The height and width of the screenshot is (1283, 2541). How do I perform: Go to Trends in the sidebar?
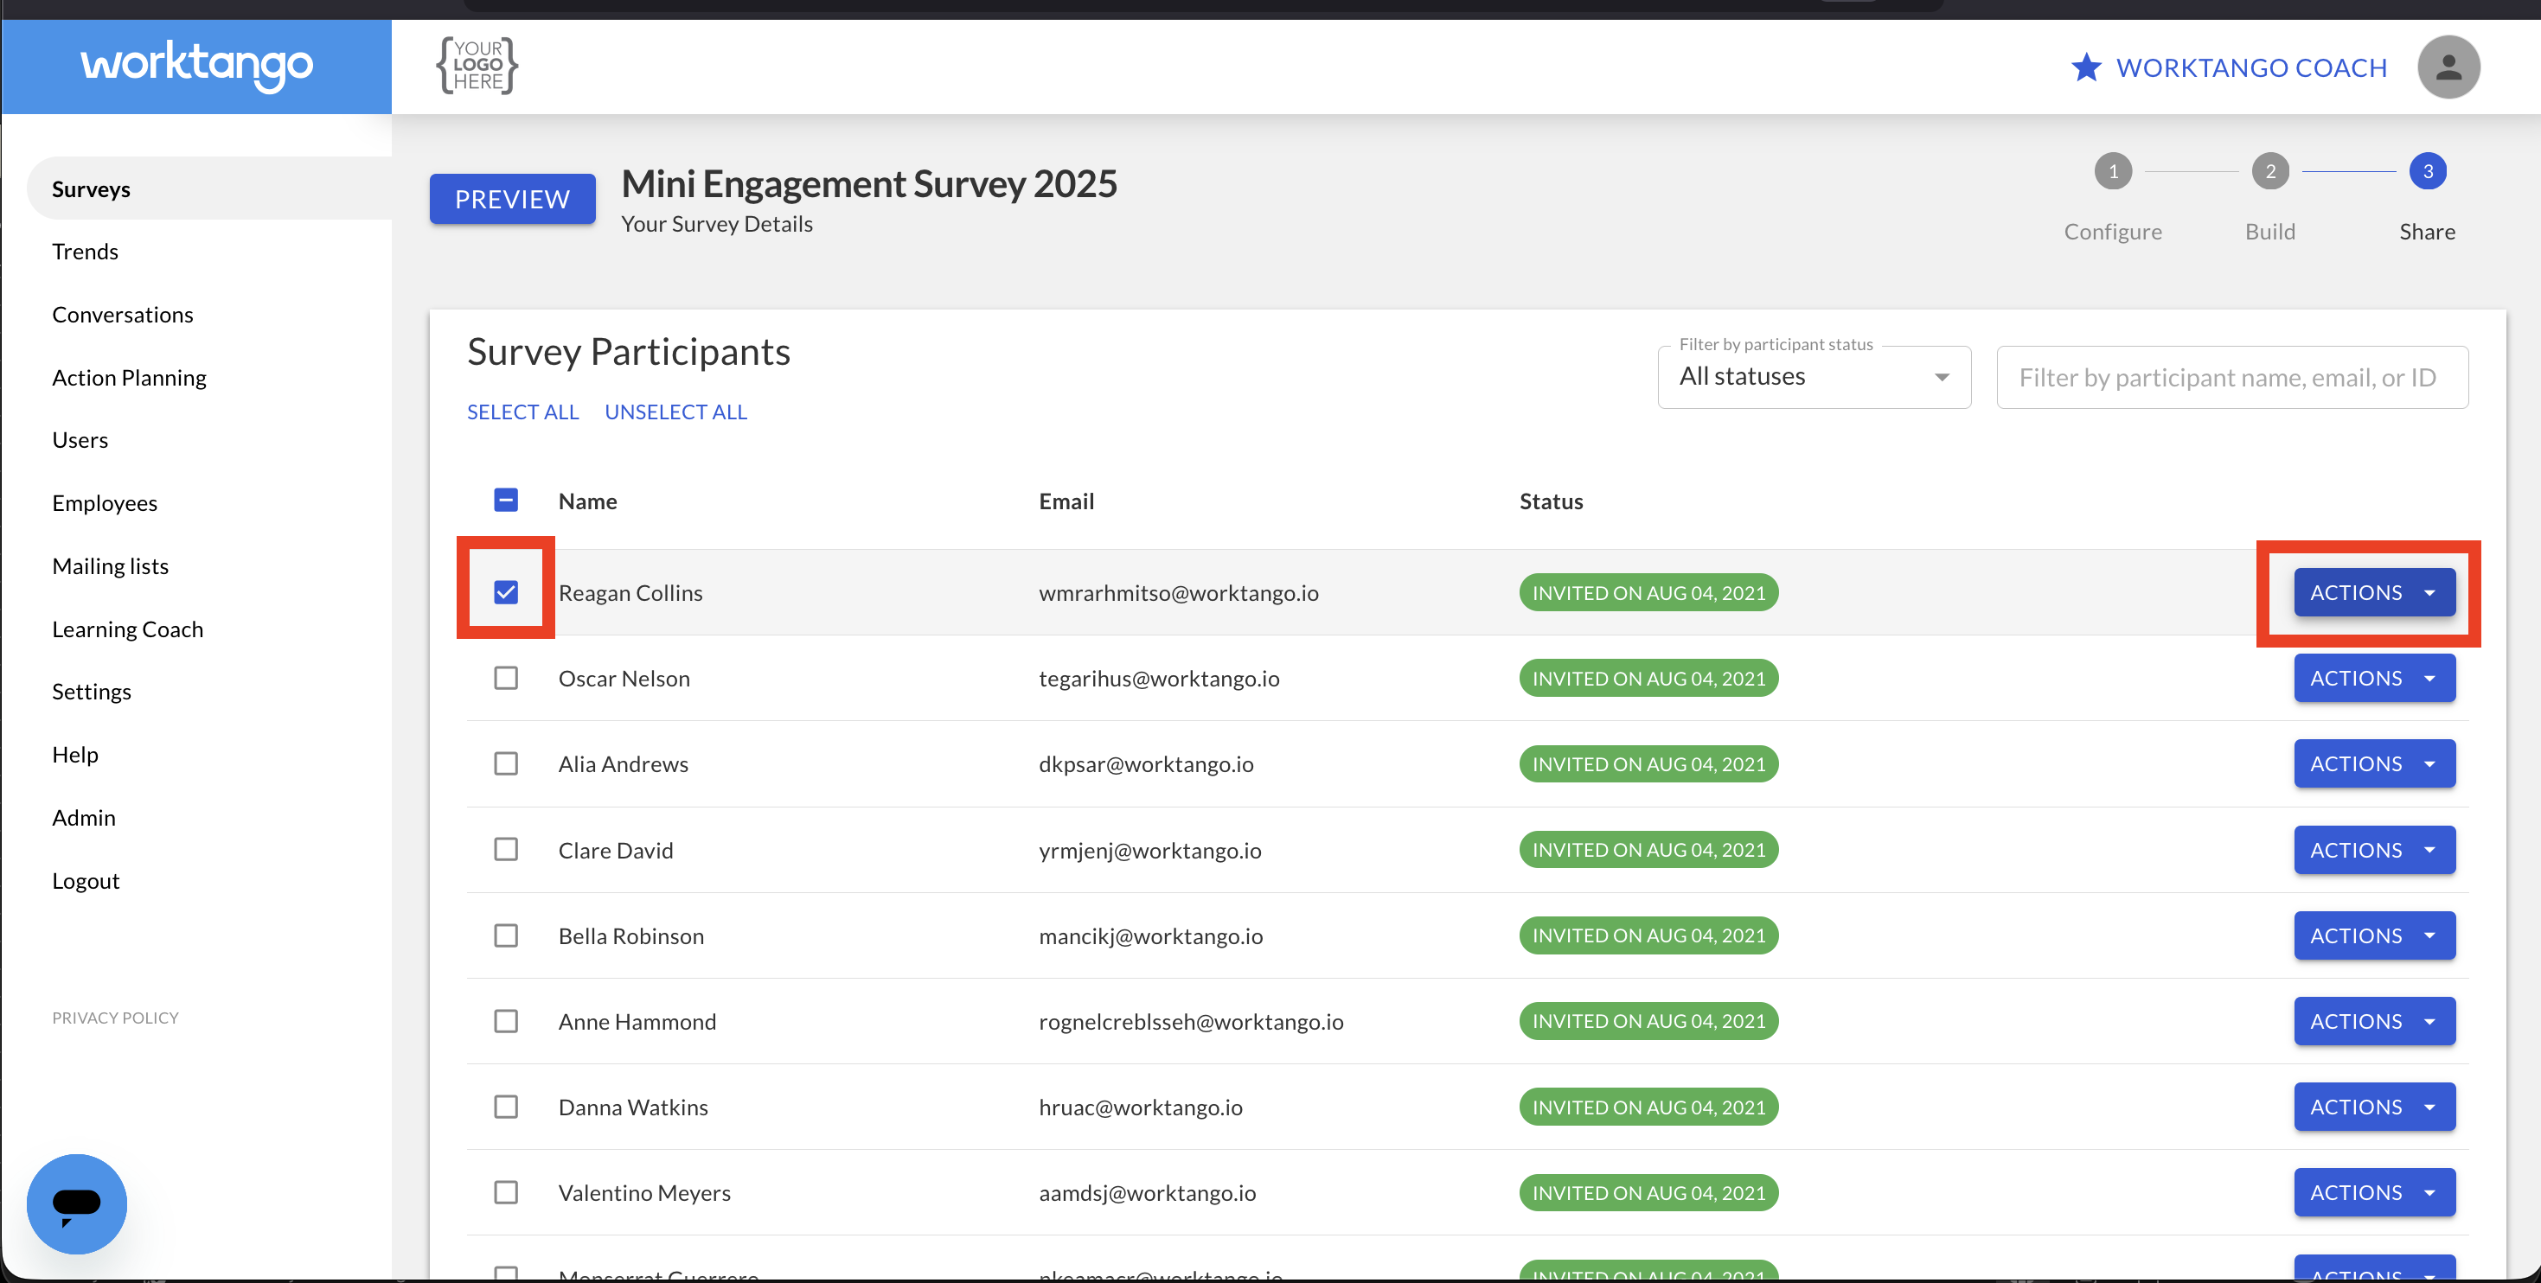[85, 252]
